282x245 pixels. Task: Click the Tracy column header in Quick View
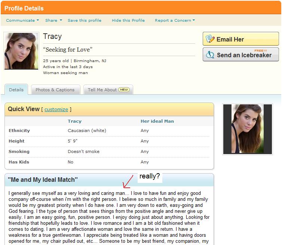pos(74,121)
